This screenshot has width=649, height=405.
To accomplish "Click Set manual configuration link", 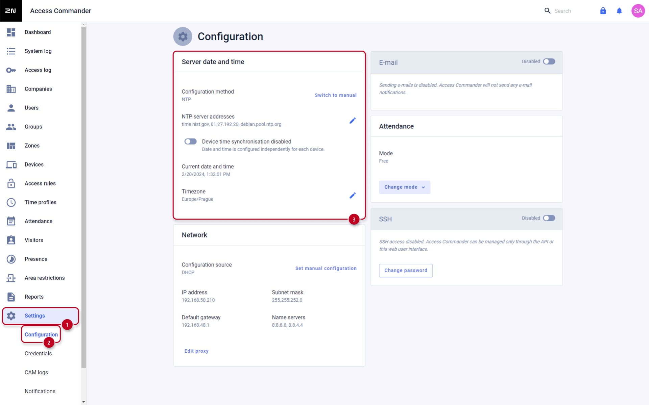I will point(326,268).
